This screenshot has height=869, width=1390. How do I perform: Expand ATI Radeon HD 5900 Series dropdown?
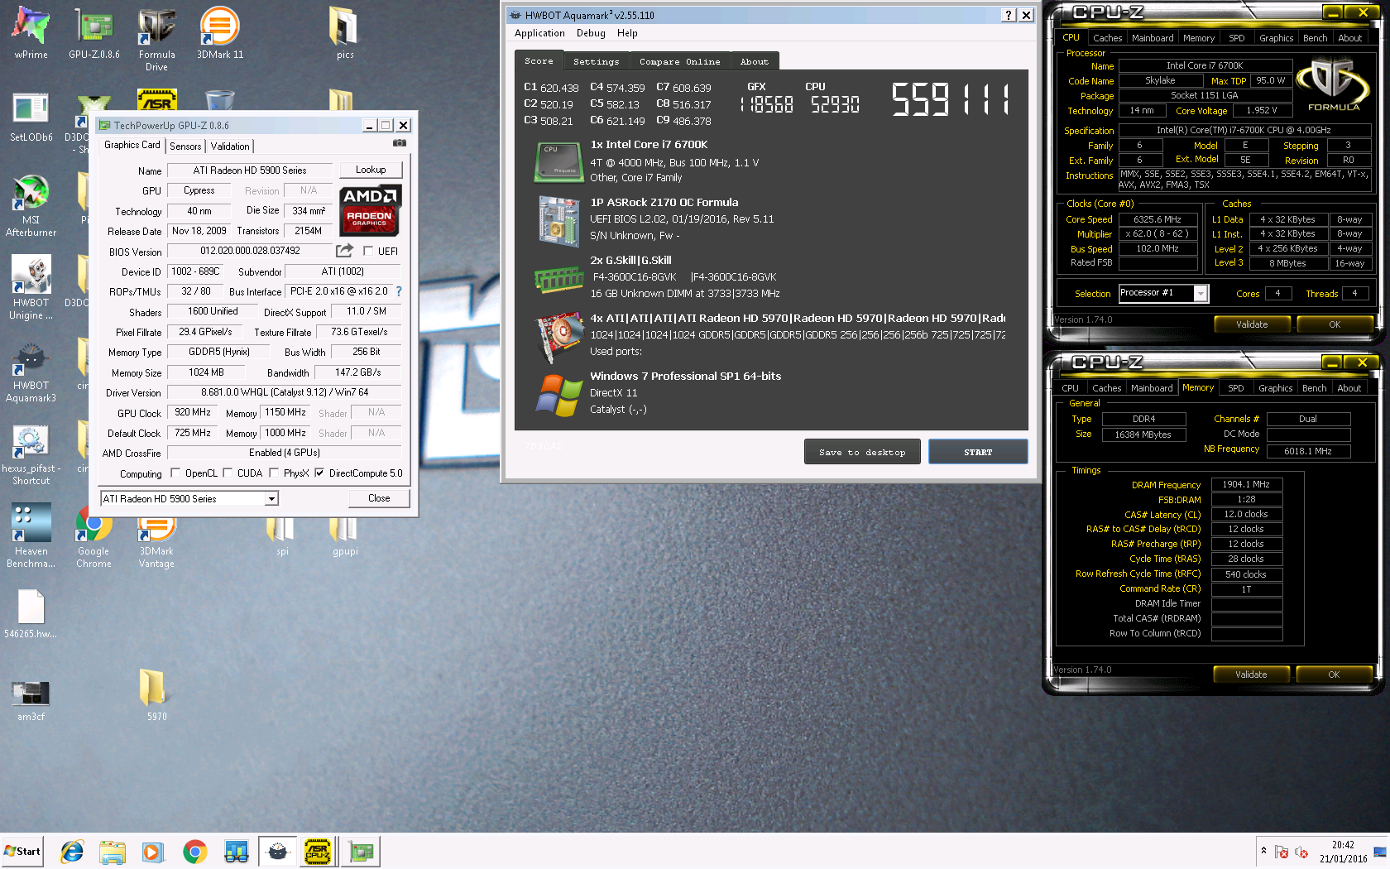tap(271, 498)
